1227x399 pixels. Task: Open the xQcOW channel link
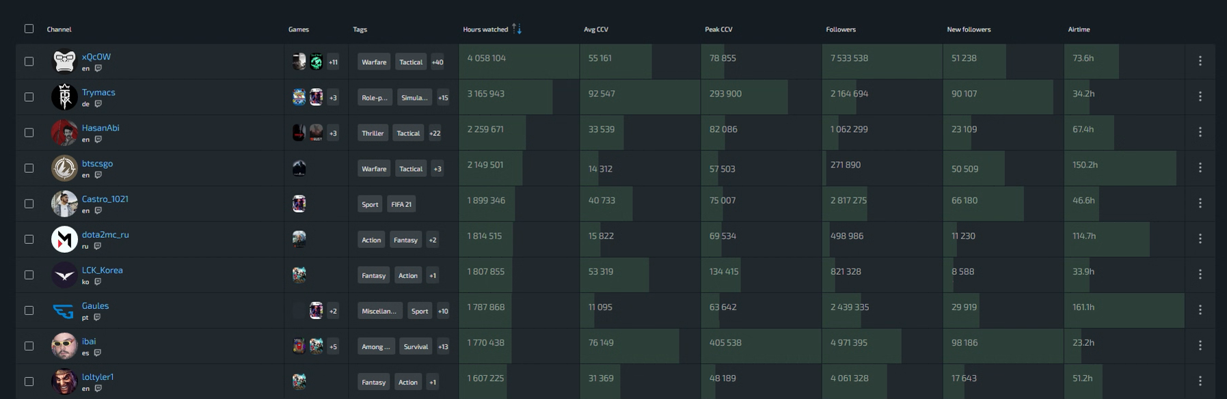(96, 57)
